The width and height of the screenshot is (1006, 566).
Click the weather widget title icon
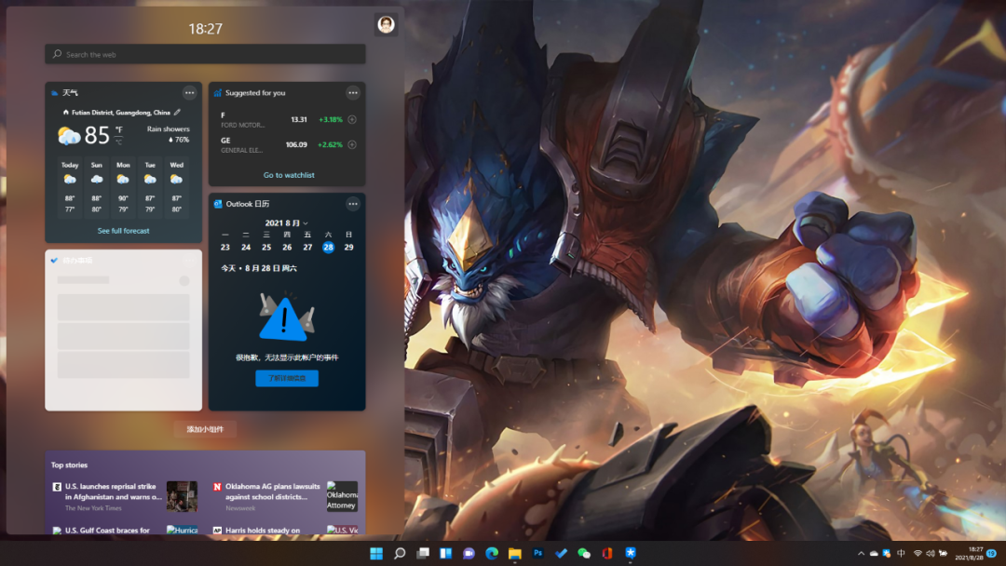tap(55, 93)
